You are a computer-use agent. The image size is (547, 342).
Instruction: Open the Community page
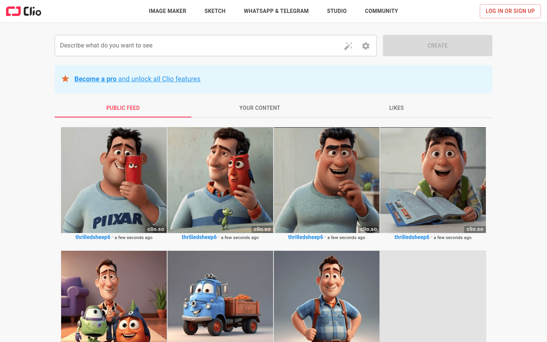point(381,11)
